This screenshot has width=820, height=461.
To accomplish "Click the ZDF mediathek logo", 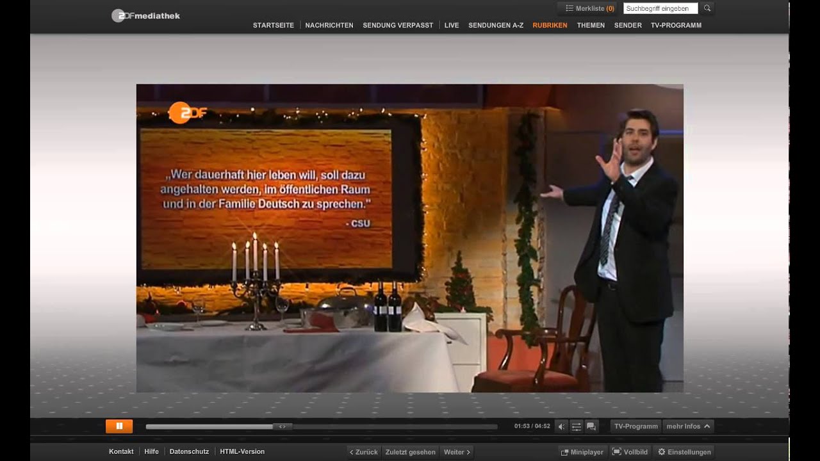I will pyautogui.click(x=146, y=15).
